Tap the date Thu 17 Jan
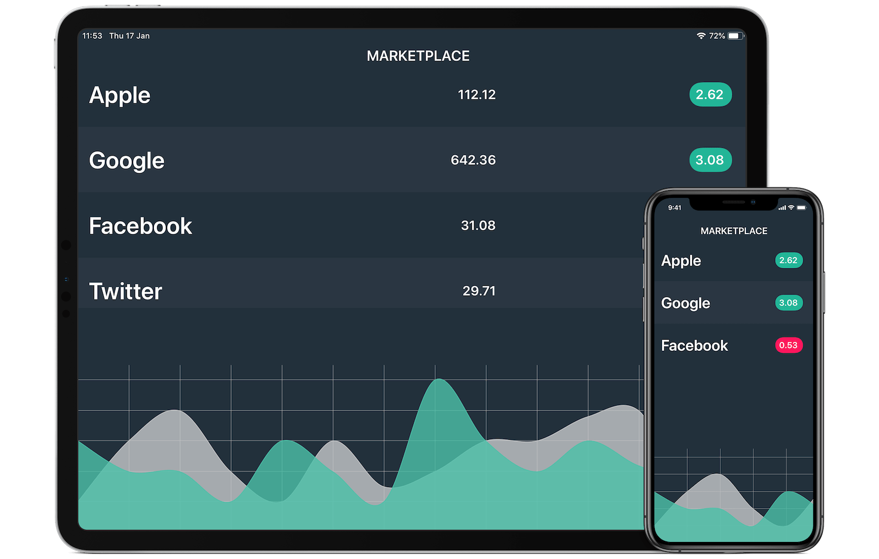Image resolution: width=879 pixels, height=559 pixels. 129,36
